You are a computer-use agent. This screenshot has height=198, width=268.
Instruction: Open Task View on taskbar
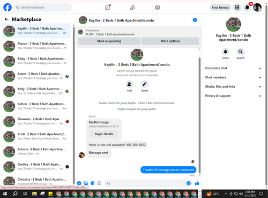coord(25,194)
